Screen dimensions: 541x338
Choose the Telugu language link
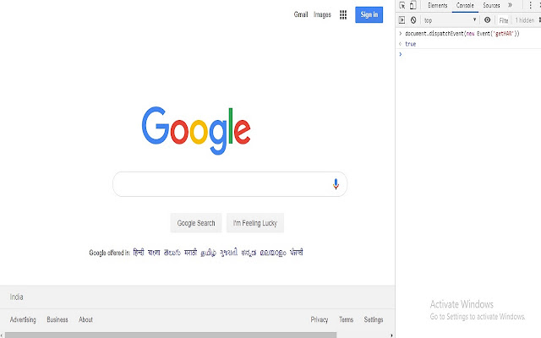pyautogui.click(x=172, y=253)
